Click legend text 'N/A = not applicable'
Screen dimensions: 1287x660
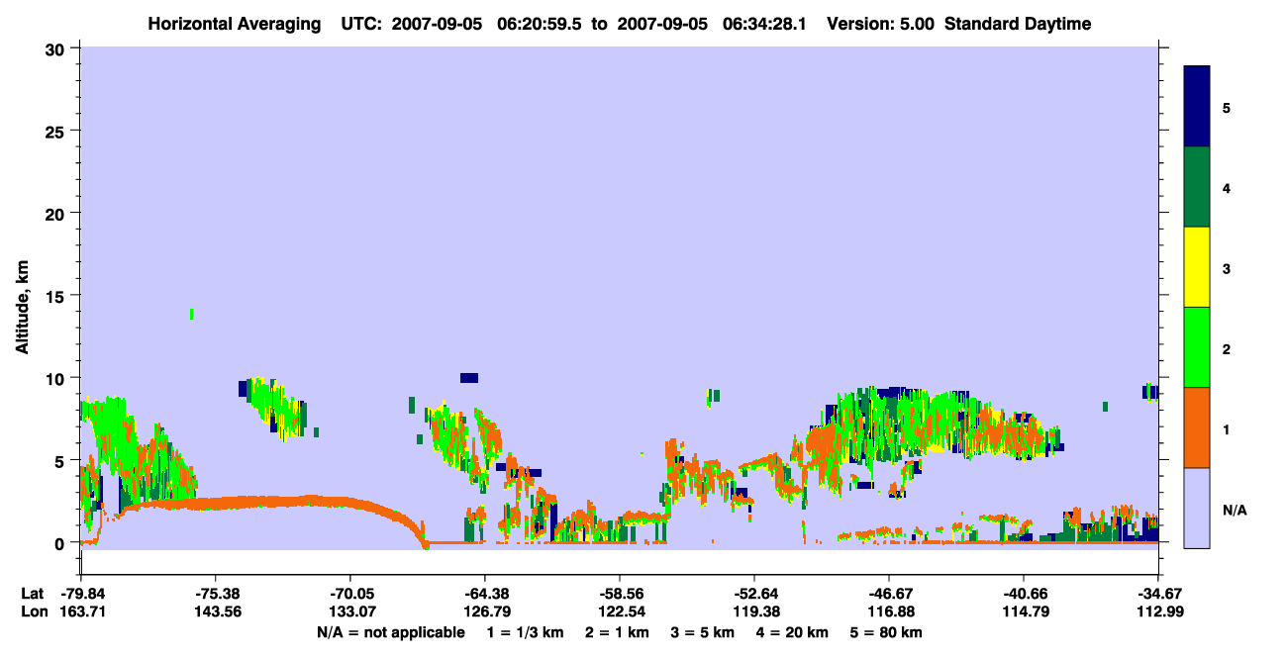[391, 632]
